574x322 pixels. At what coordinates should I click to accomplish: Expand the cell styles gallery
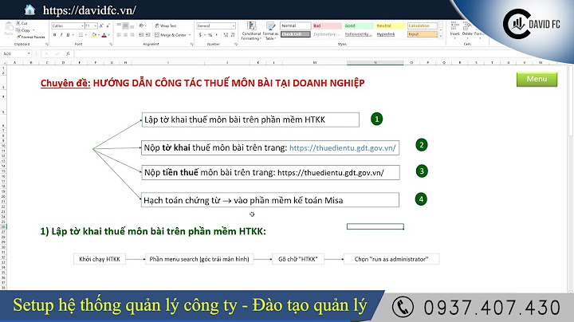tap(441, 36)
